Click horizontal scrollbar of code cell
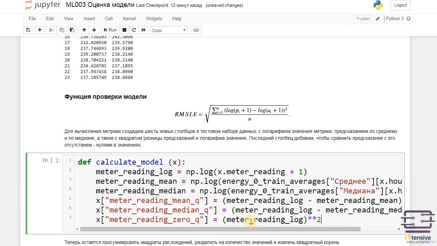 pyautogui.click(x=220, y=229)
